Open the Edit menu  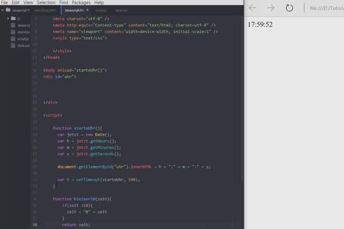pyautogui.click(x=15, y=3)
